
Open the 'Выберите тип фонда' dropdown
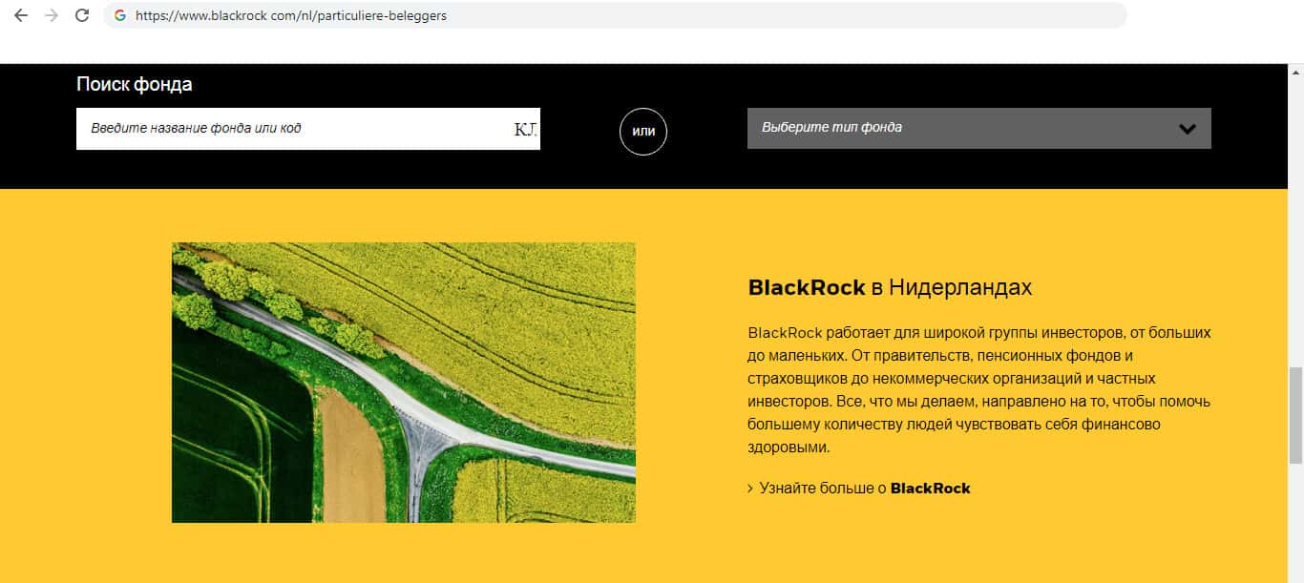tap(955, 128)
